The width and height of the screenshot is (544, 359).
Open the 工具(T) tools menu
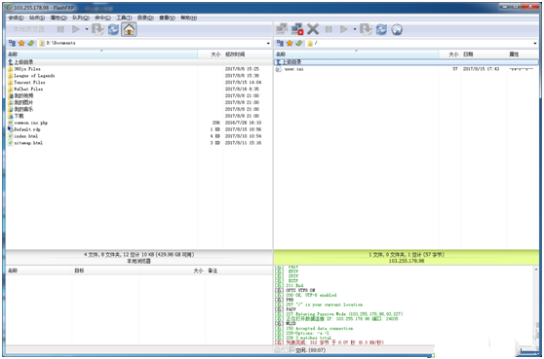124,18
